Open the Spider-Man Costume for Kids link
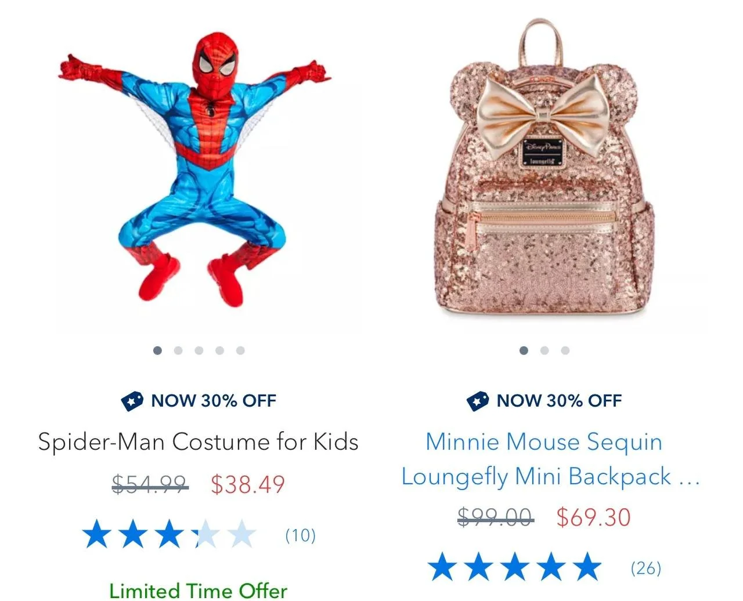743x601 pixels. 198,442
